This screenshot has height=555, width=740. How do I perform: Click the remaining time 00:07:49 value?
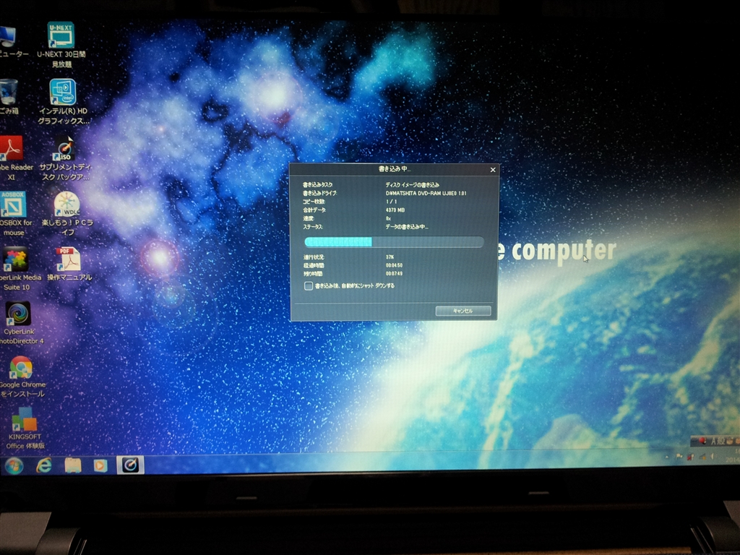tap(394, 274)
